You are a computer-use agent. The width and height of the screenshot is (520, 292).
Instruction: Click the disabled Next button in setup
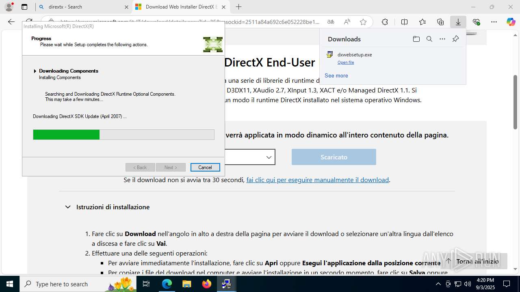point(171,167)
